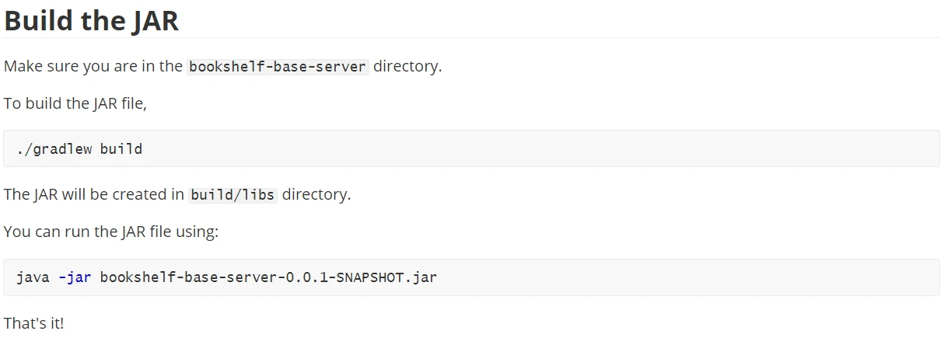Click the "You can run the JAR file using:" line

point(111,232)
